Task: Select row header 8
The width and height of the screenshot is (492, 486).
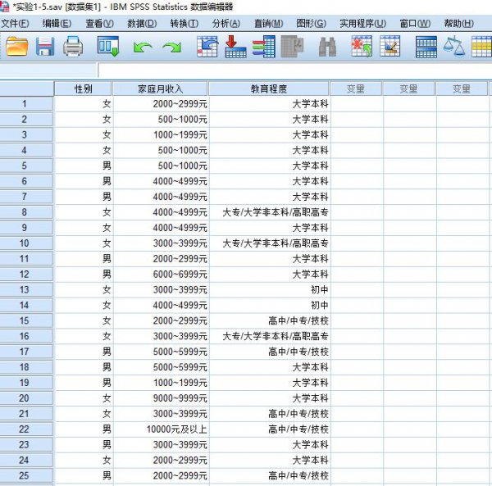Action: pos(26,212)
